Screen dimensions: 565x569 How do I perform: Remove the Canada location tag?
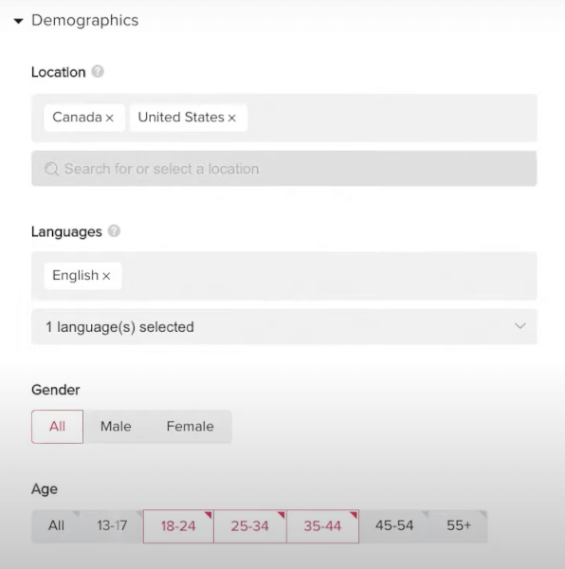110,118
